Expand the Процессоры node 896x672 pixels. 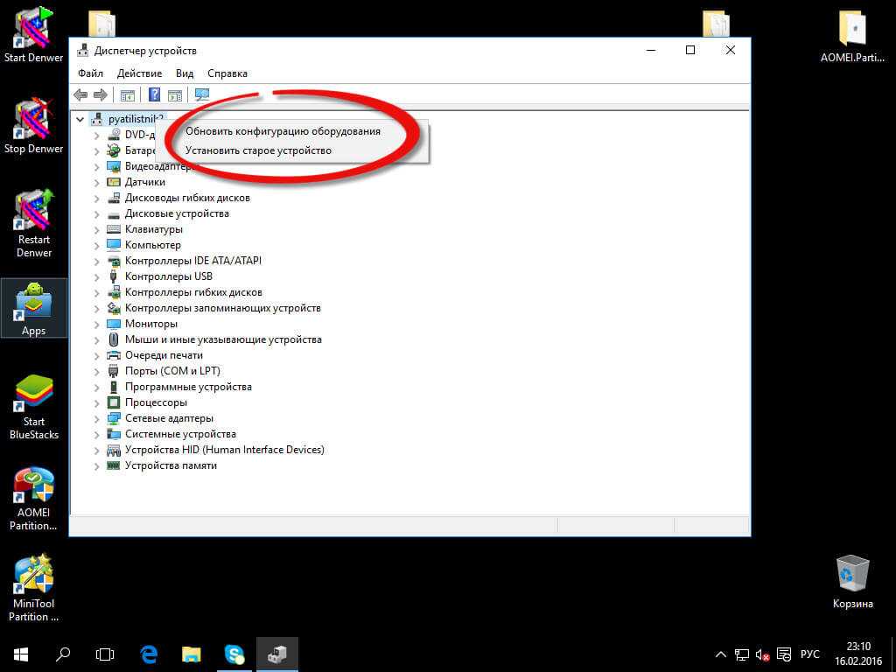97,402
